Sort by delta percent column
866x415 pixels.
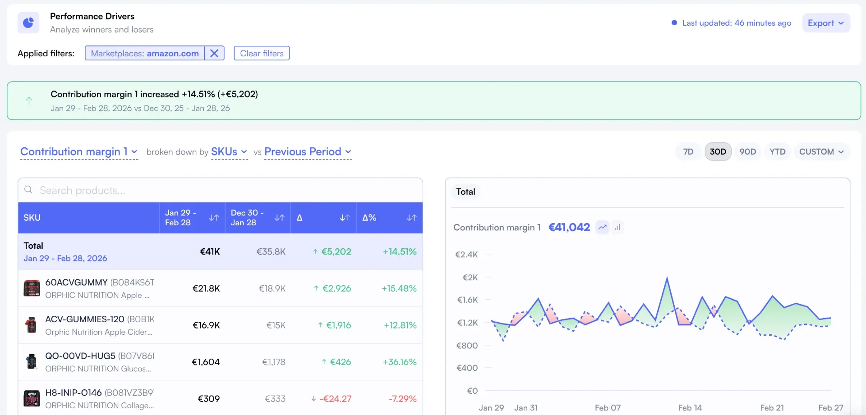pos(411,218)
